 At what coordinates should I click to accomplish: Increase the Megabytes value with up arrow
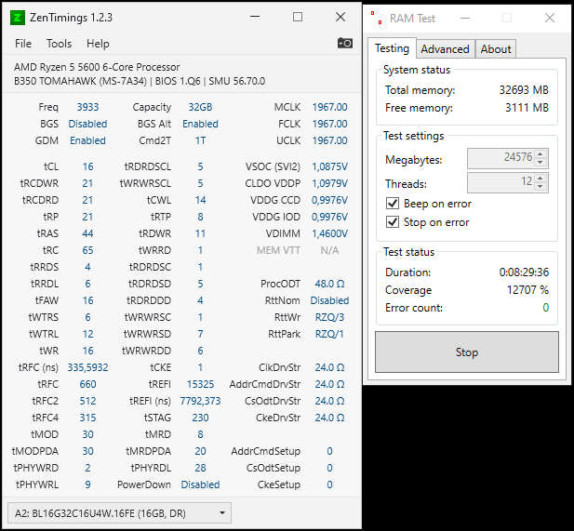[541, 153]
